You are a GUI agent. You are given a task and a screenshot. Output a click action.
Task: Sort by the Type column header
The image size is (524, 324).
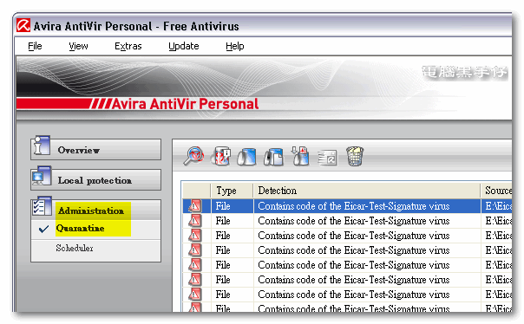tap(232, 191)
